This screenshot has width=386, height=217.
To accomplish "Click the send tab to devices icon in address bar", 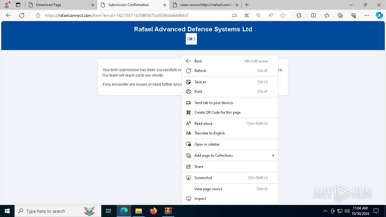I will tap(235, 15).
